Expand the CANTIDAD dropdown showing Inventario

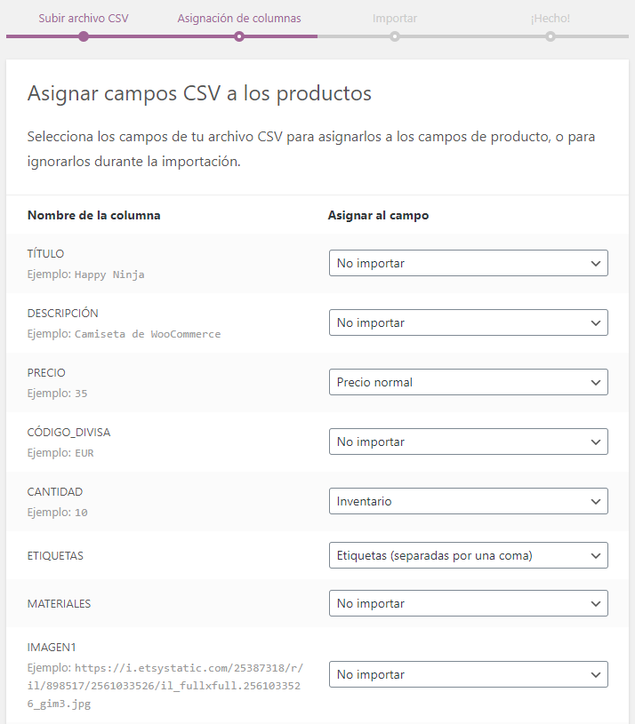point(468,501)
